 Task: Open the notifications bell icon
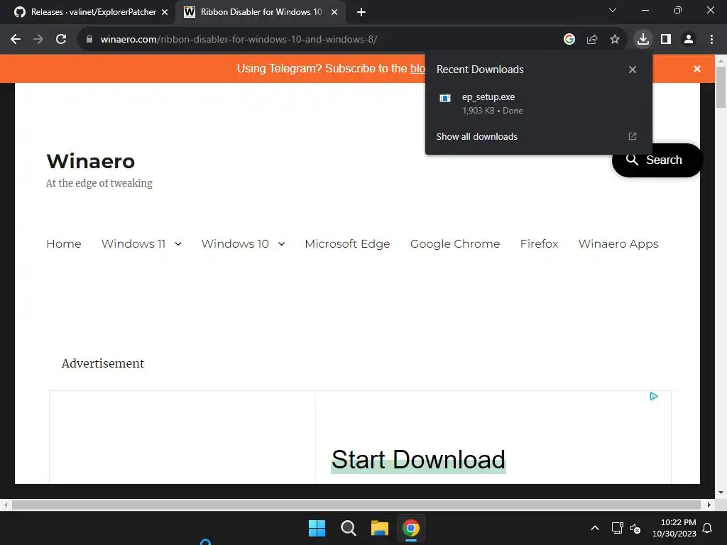click(x=708, y=528)
